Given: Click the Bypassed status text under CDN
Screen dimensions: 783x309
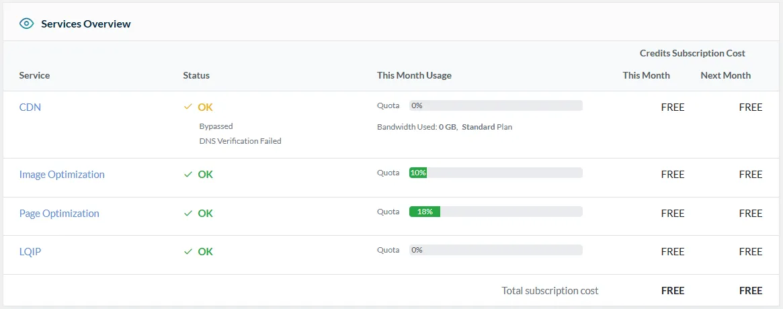Looking at the screenshot, I should click(x=216, y=126).
